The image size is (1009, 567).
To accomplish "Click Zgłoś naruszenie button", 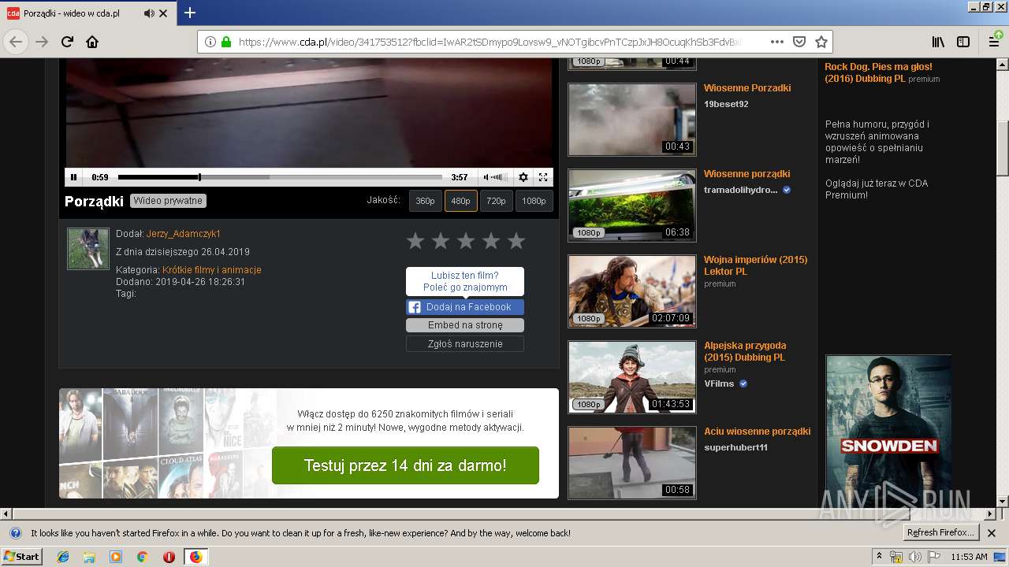I will [x=465, y=344].
